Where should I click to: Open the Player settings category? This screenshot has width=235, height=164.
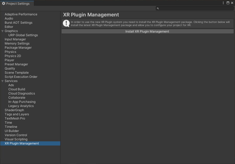tap(9, 60)
